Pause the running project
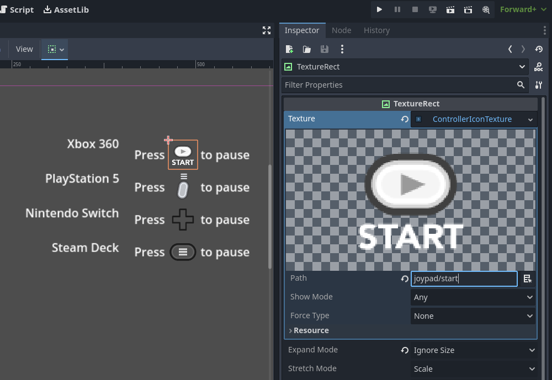This screenshot has height=380, width=552. coord(397,9)
